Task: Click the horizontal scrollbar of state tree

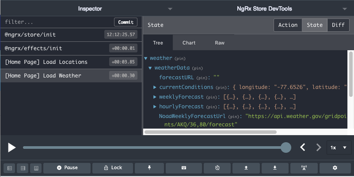Action: point(210,132)
